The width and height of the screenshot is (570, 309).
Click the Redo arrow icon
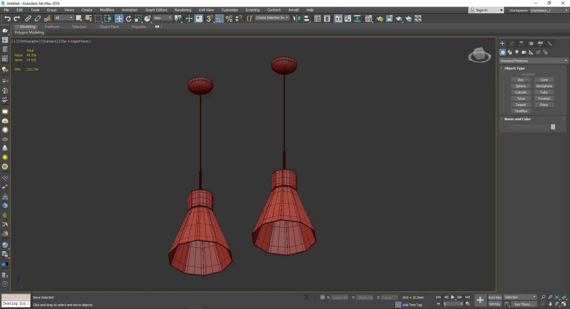16,19
